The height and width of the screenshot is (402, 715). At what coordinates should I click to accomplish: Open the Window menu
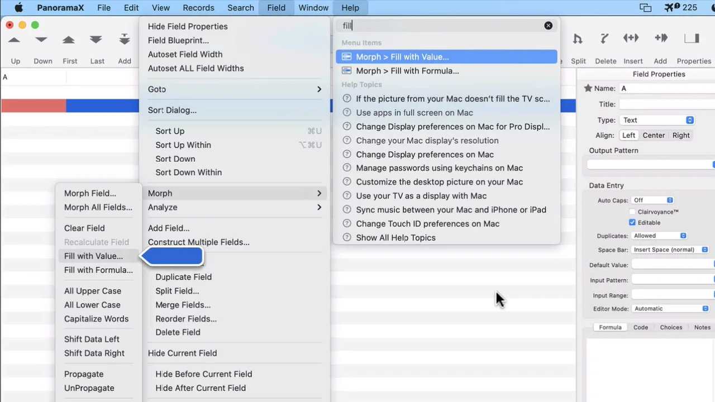(x=313, y=8)
